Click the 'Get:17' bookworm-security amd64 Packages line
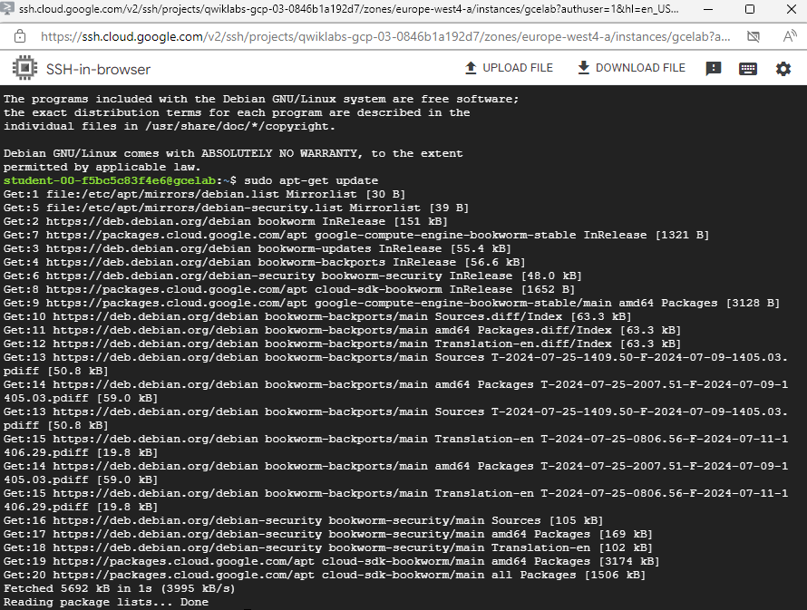 tap(328, 534)
